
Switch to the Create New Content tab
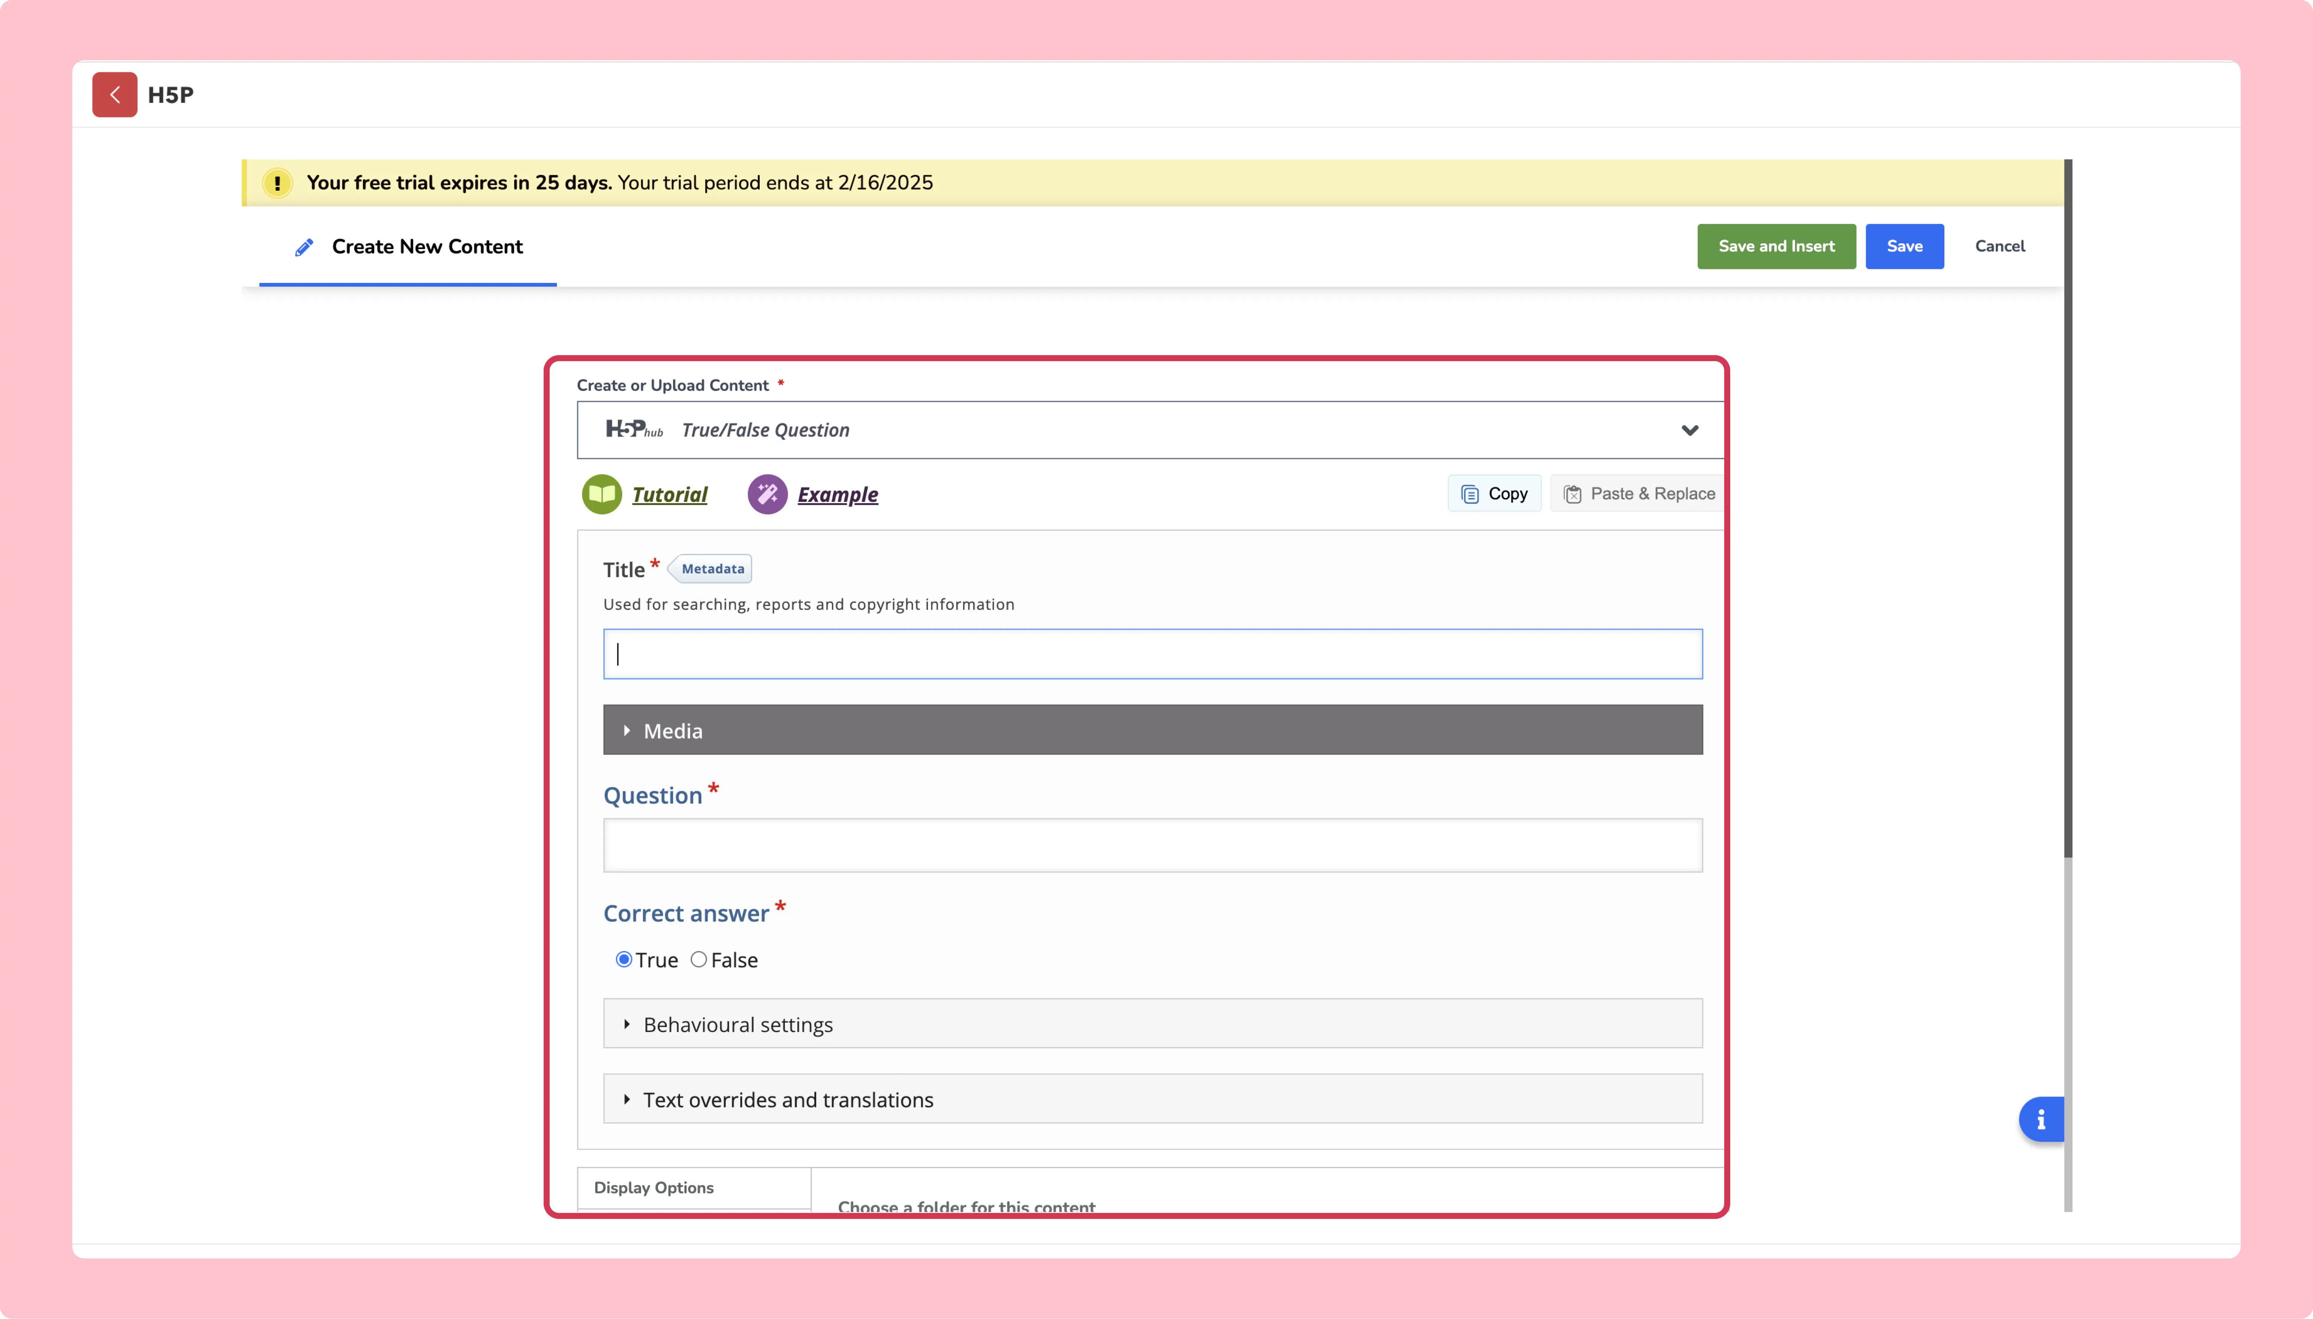click(408, 247)
